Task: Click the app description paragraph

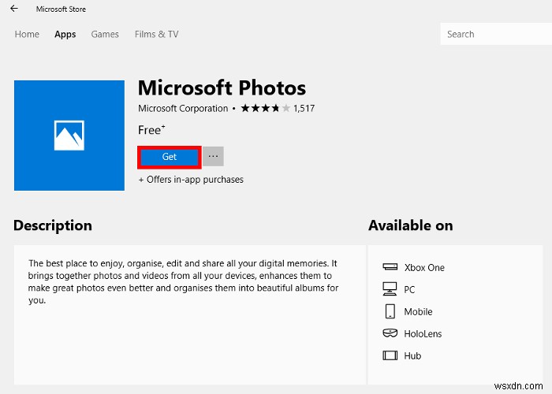Action: 183,282
